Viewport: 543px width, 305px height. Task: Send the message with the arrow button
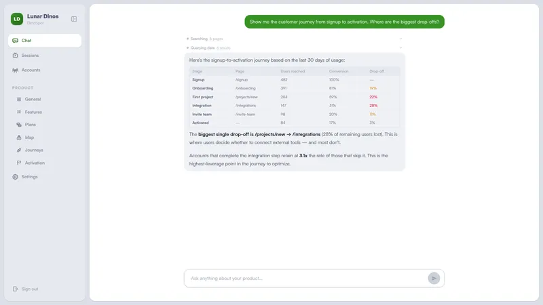[x=434, y=279]
